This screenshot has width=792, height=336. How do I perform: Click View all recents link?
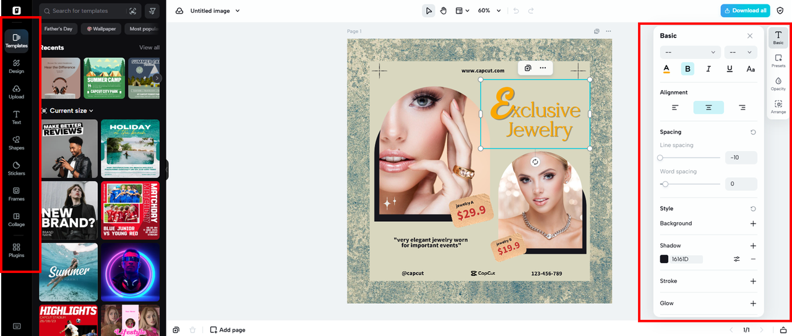149,48
